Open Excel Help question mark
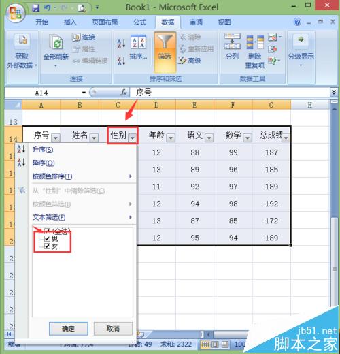340x354 pixels. [x=297, y=22]
